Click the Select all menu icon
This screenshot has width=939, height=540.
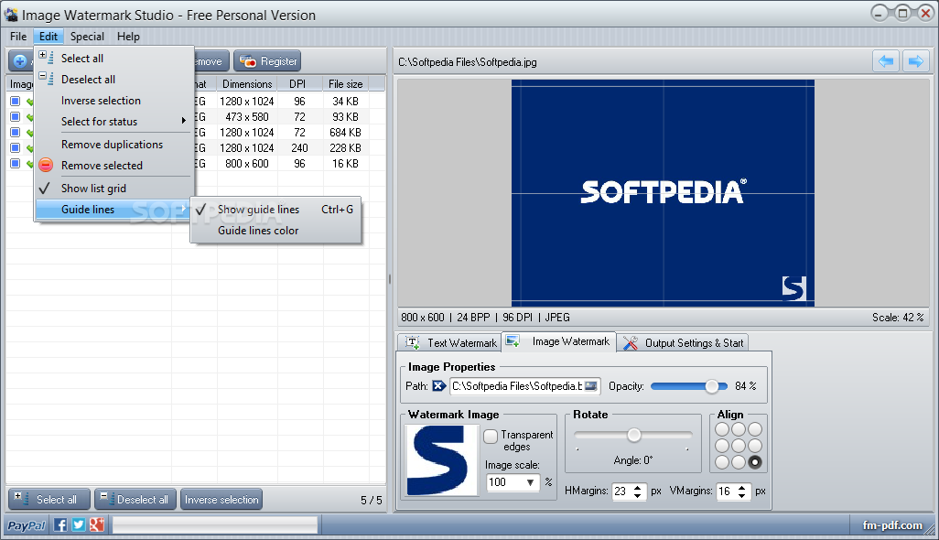click(x=46, y=58)
